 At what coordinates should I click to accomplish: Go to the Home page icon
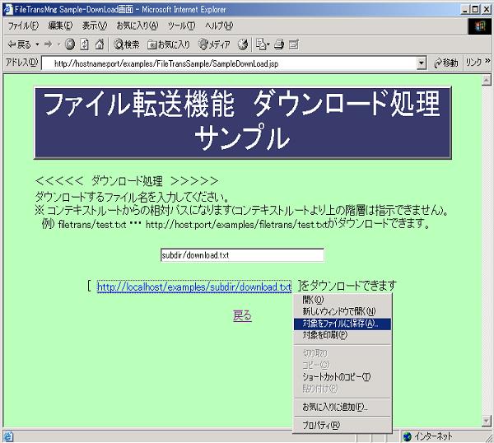99,44
